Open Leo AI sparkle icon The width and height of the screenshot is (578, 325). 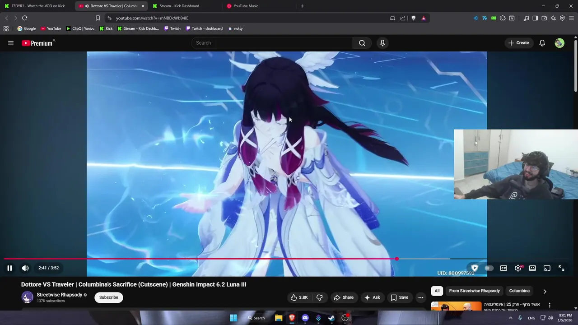pyautogui.click(x=553, y=18)
